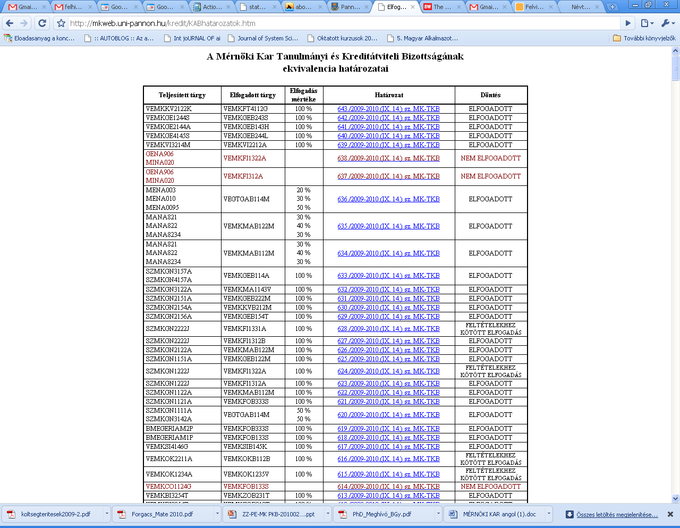This screenshot has width=680, height=528.
Task: Click the PowerPoint icon of ZZ-PE-MK download
Action: point(232,514)
